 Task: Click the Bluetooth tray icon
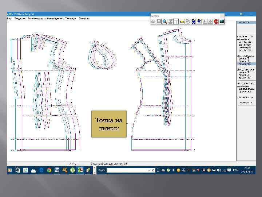coord(173,170)
